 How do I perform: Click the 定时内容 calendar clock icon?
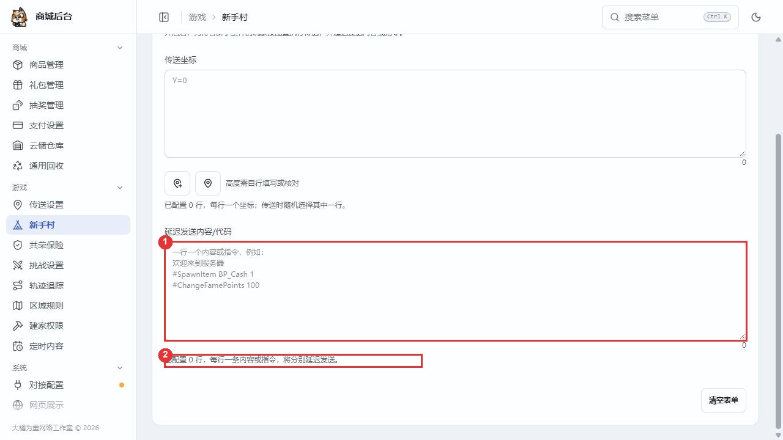tap(18, 346)
